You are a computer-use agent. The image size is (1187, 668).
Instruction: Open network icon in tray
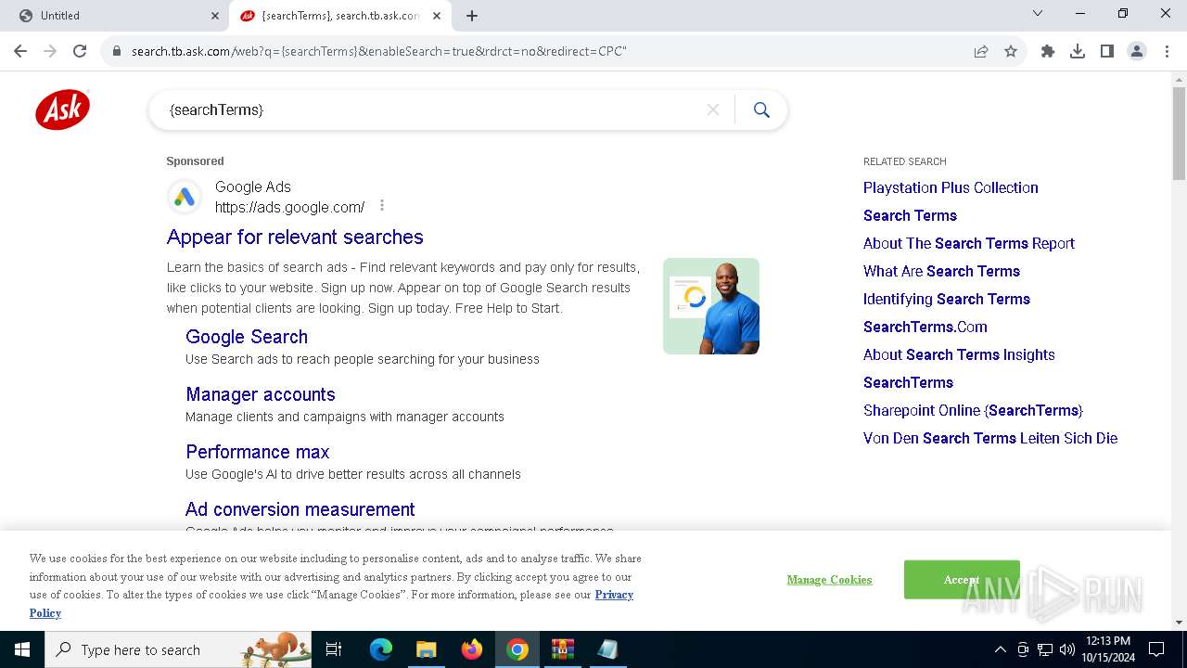coord(1045,649)
